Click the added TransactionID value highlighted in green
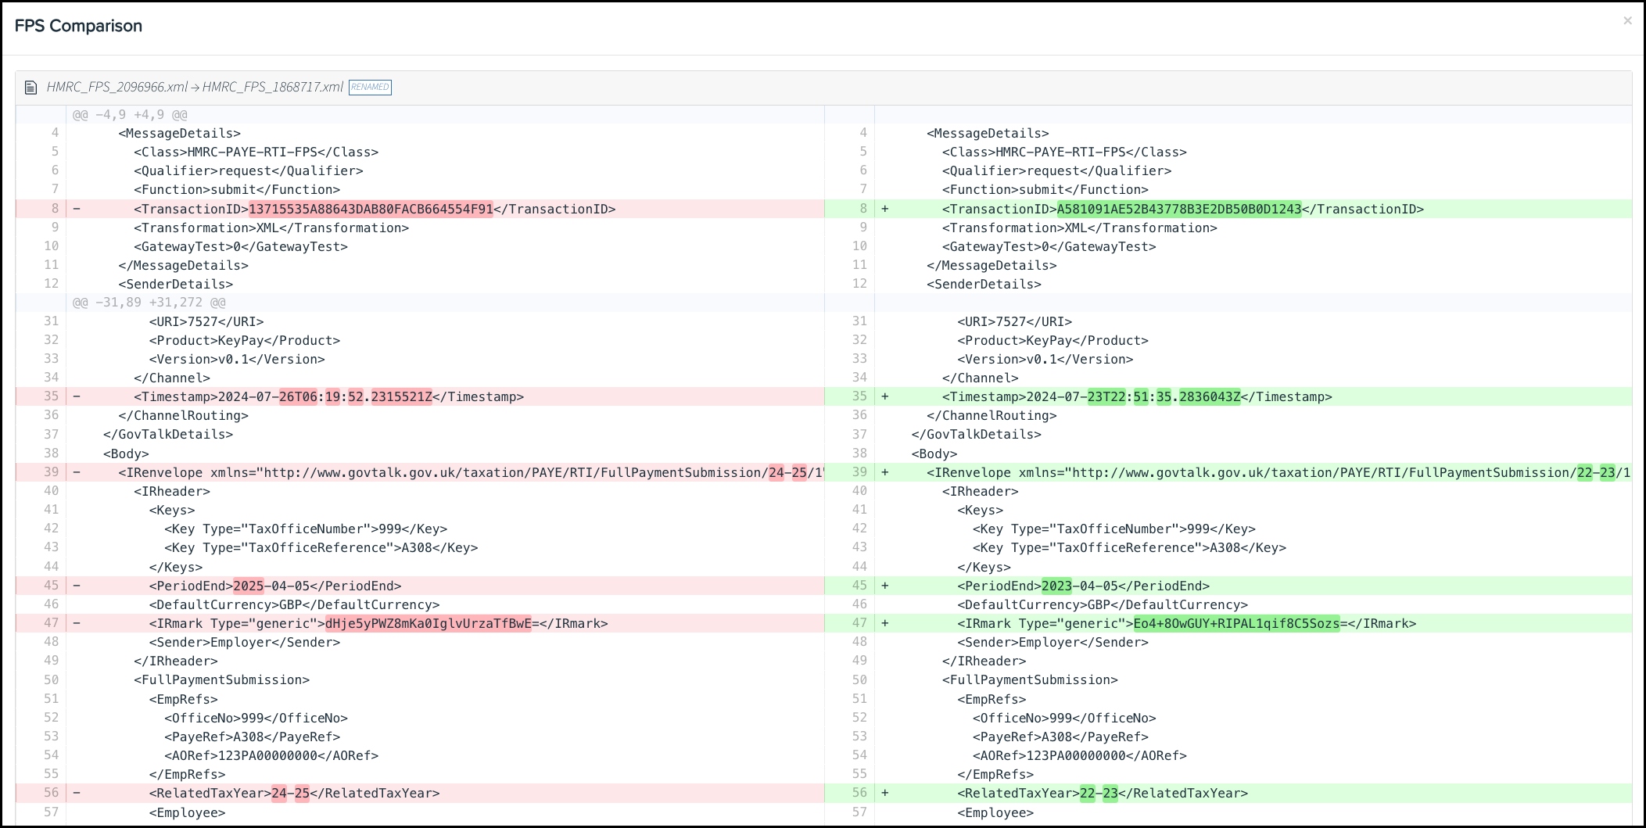The height and width of the screenshot is (828, 1646). pyautogui.click(x=1178, y=209)
